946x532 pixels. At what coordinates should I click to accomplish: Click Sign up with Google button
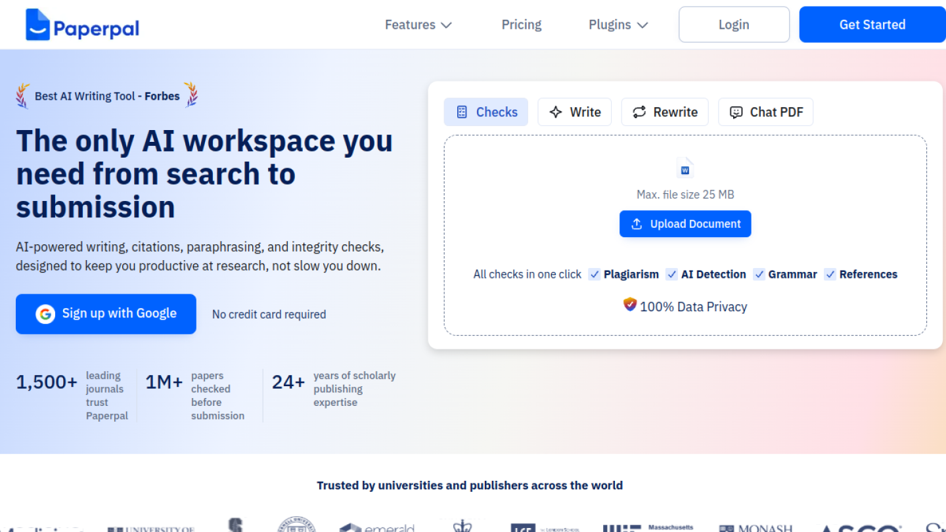click(x=106, y=314)
